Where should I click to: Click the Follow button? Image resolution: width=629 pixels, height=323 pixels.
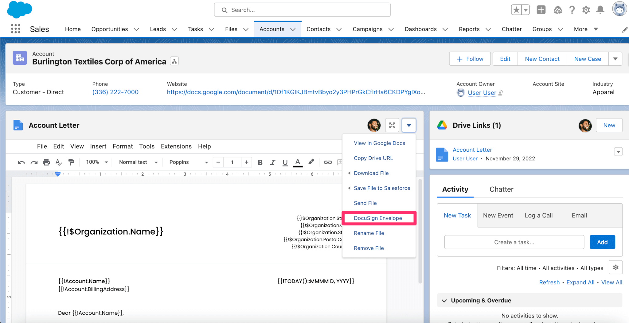(x=470, y=59)
